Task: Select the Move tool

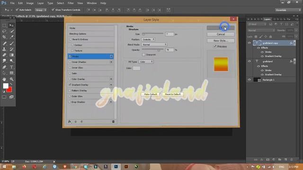Action: [11, 25]
